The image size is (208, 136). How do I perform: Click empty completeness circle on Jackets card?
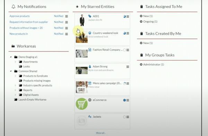tap(124, 117)
